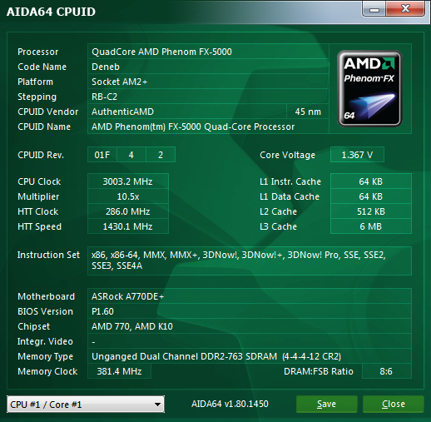Click the ASRock A770DE+ motherboard value
431x422 pixels.
[128, 296]
